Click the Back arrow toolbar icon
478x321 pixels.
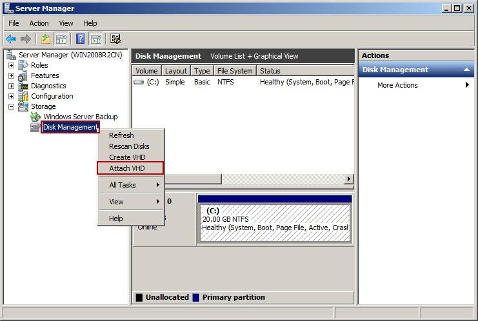tap(11, 39)
